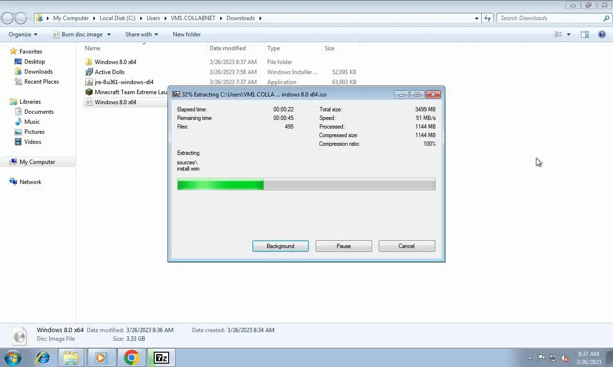Screen dimensions: 613x367
Task: Send extraction to Background
Action: point(281,246)
